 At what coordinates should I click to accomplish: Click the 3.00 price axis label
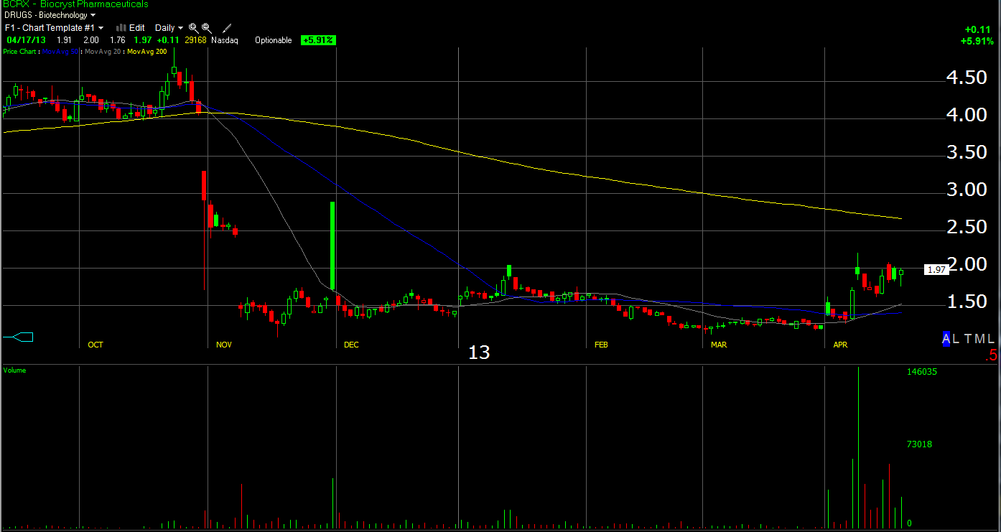(x=966, y=190)
